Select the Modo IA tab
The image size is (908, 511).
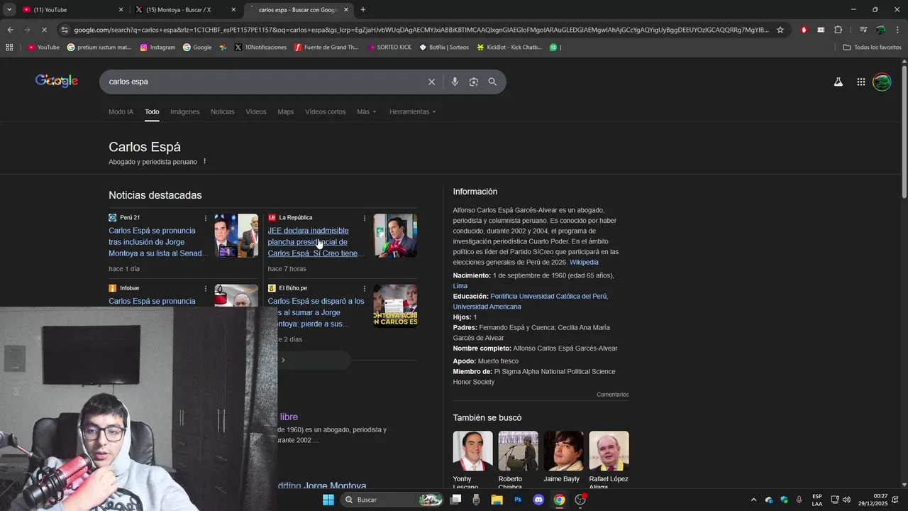coord(121,112)
